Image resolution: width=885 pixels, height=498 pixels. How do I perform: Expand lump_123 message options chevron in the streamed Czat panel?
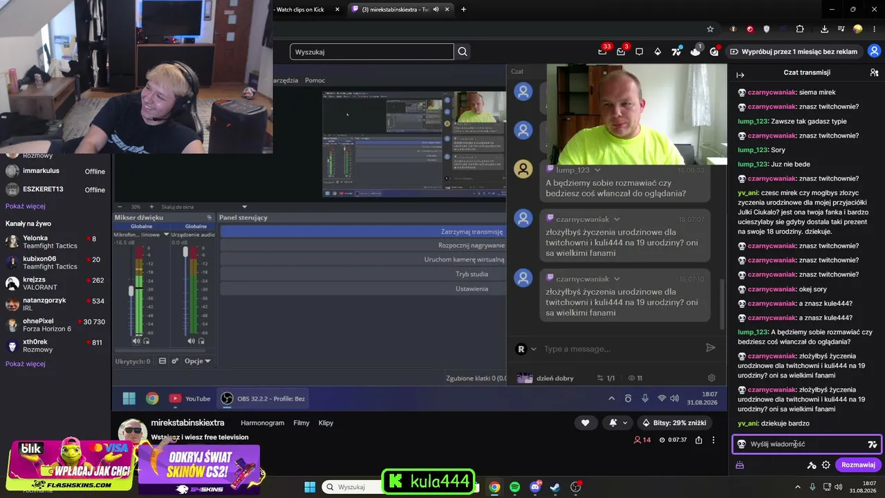pos(597,170)
